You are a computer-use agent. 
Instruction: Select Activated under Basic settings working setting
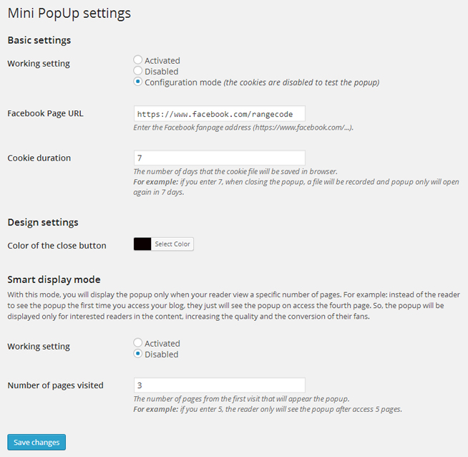point(137,59)
